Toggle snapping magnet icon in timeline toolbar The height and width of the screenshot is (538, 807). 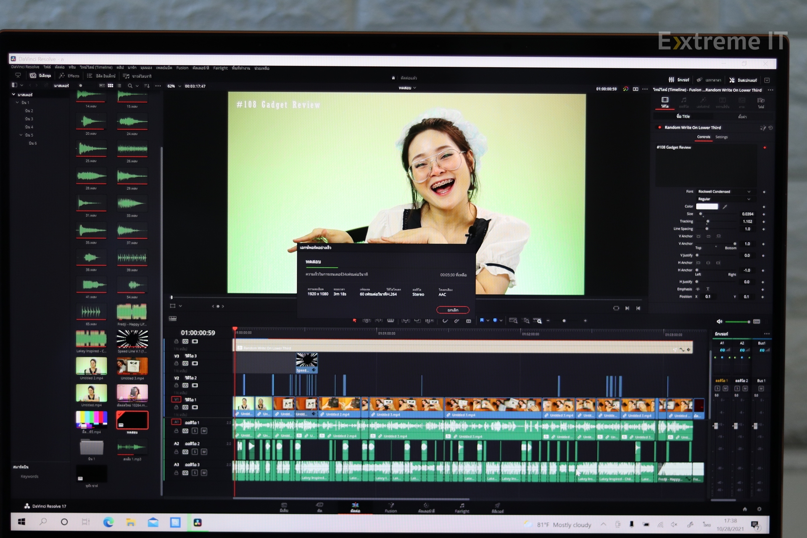(445, 321)
